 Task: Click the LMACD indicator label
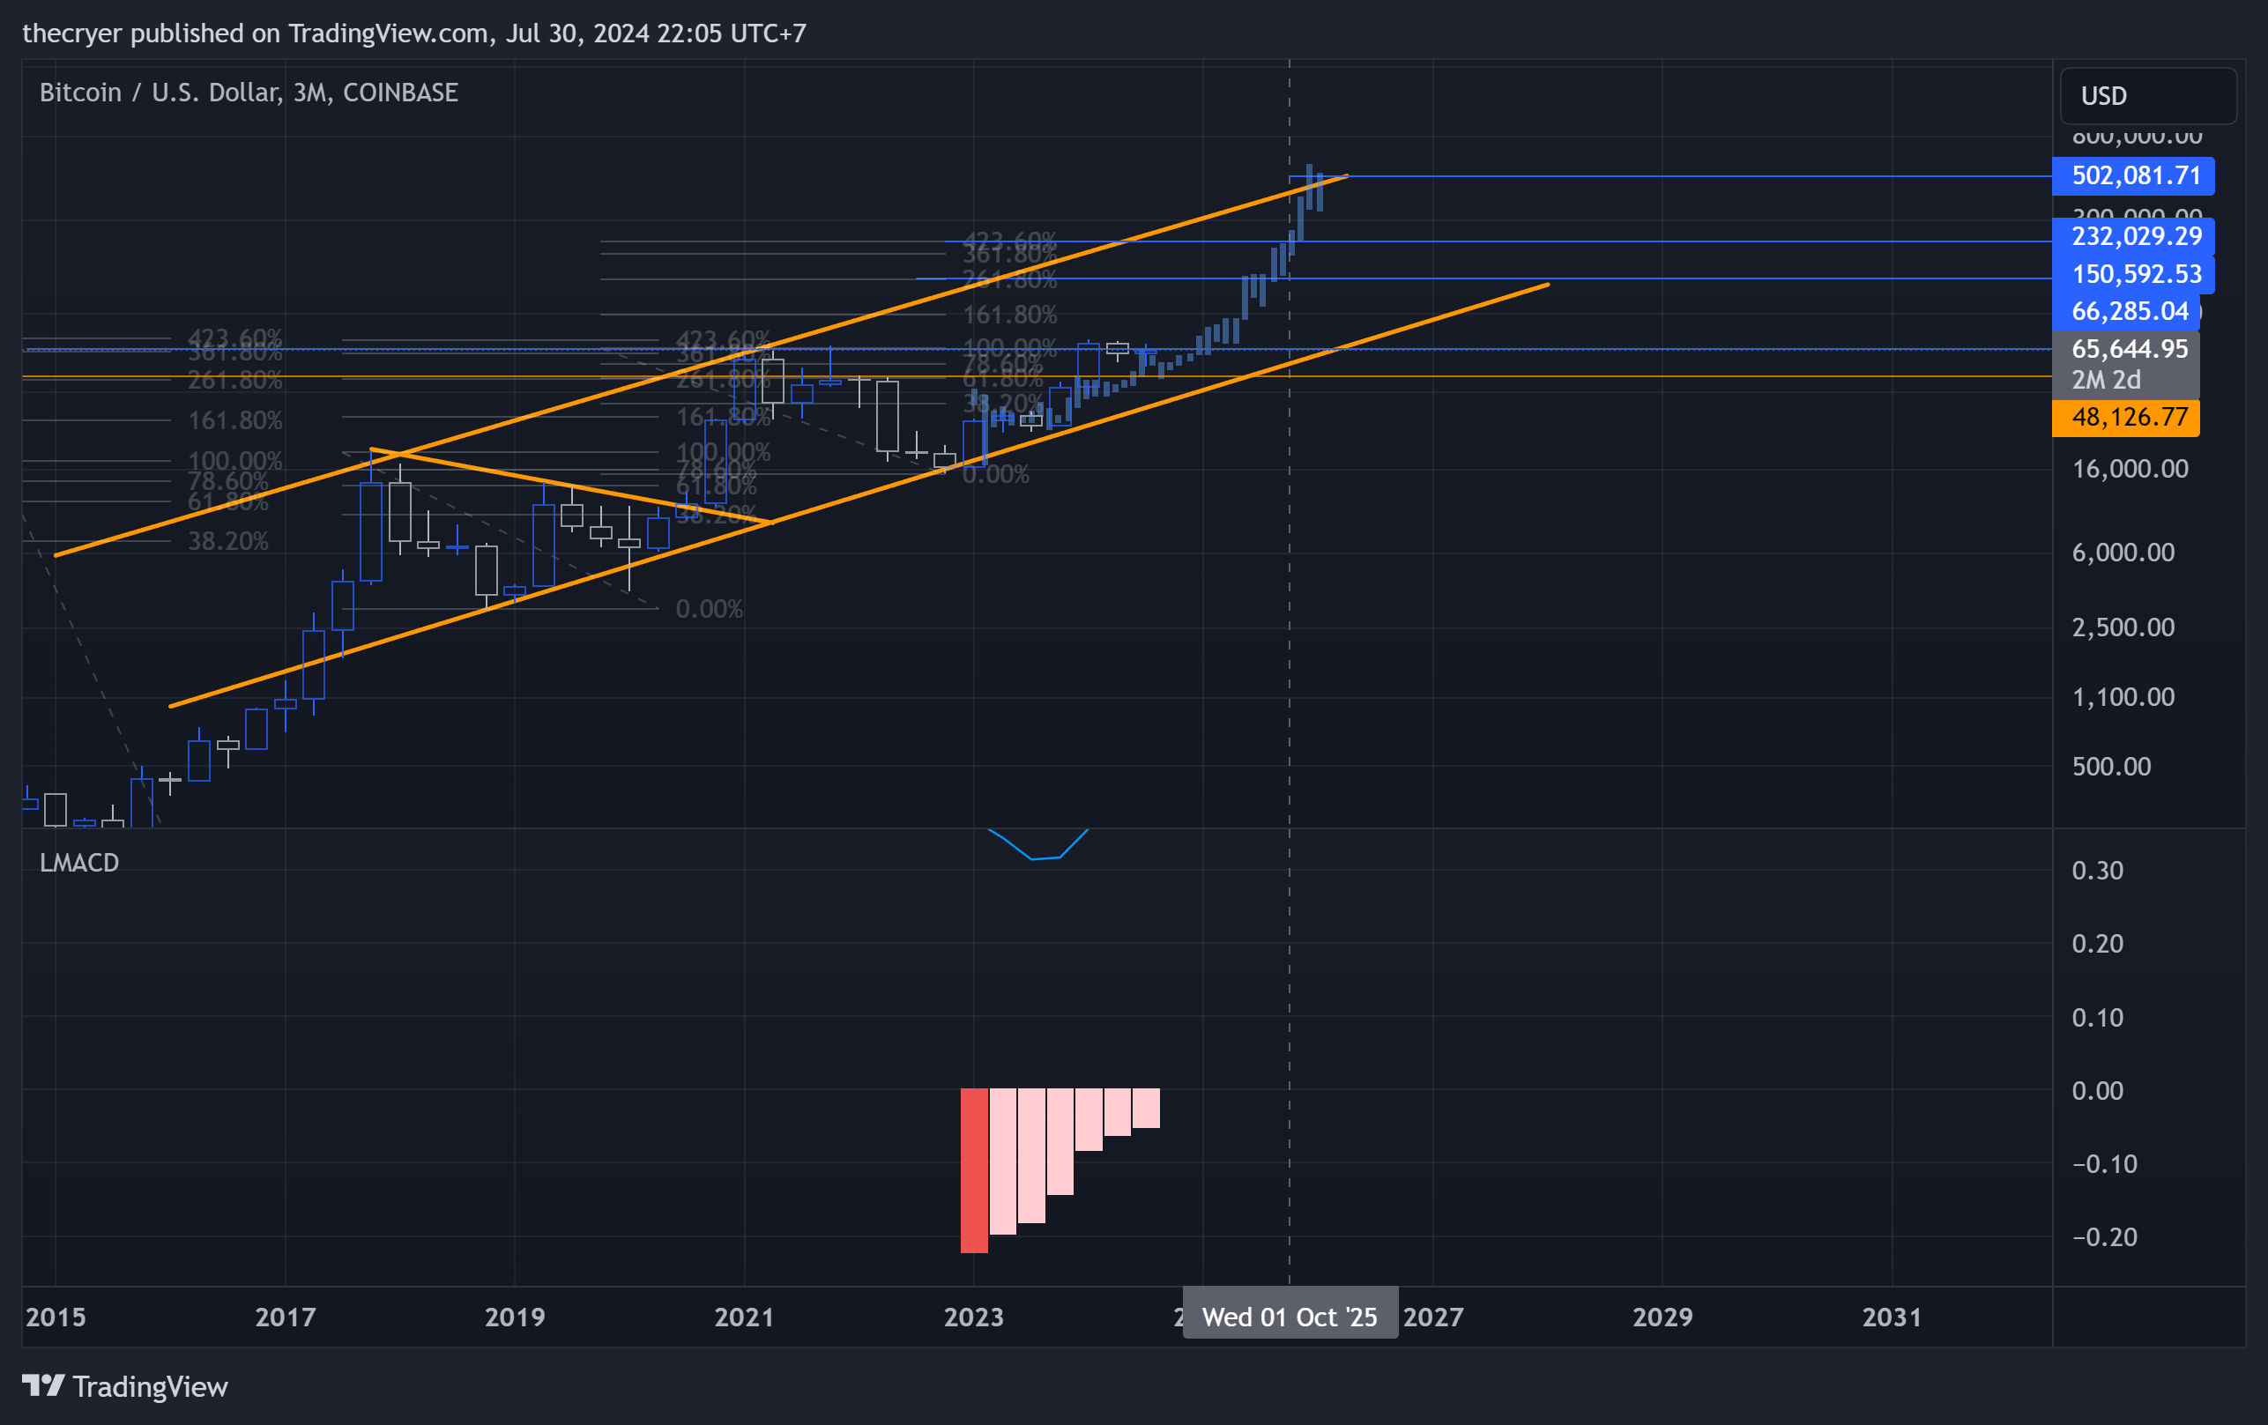pyautogui.click(x=79, y=863)
